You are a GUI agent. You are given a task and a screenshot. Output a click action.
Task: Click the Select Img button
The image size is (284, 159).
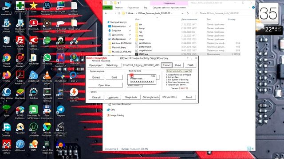(112, 65)
